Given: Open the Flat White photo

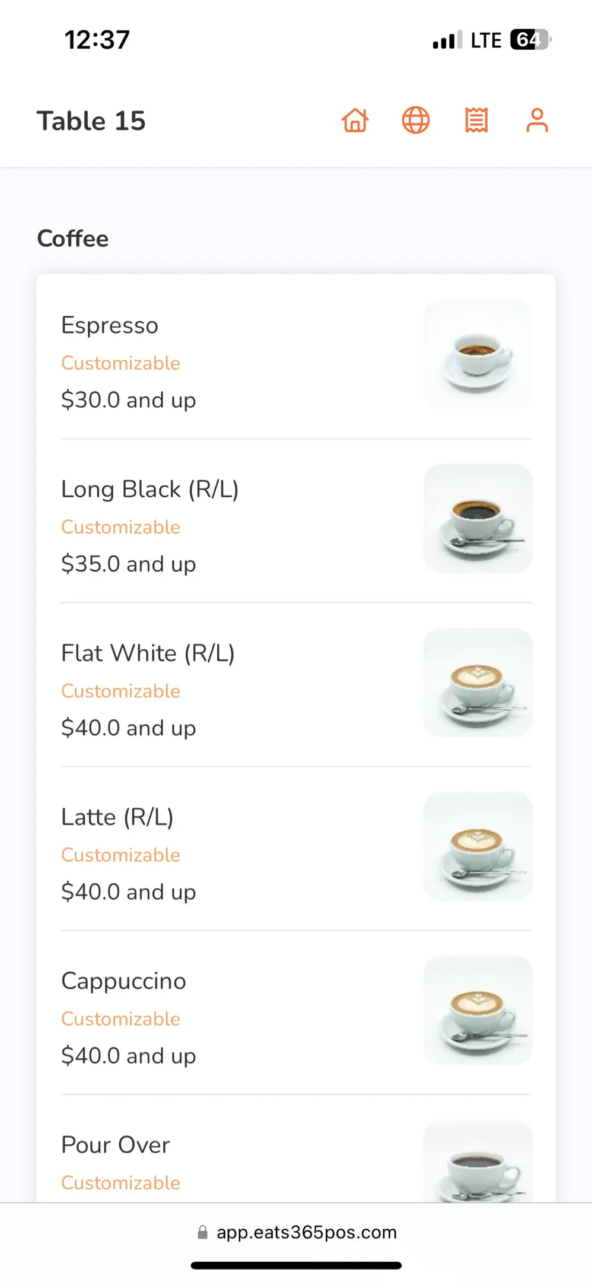Looking at the screenshot, I should point(478,682).
